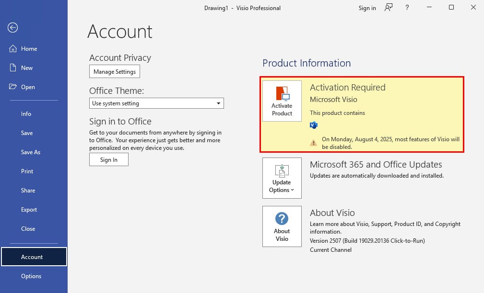Open Help via the question mark icon
Screen dimensions: 484x293
pos(407,7)
